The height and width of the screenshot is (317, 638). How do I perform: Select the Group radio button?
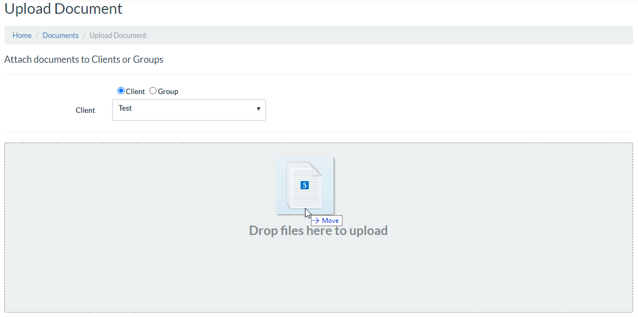[153, 91]
